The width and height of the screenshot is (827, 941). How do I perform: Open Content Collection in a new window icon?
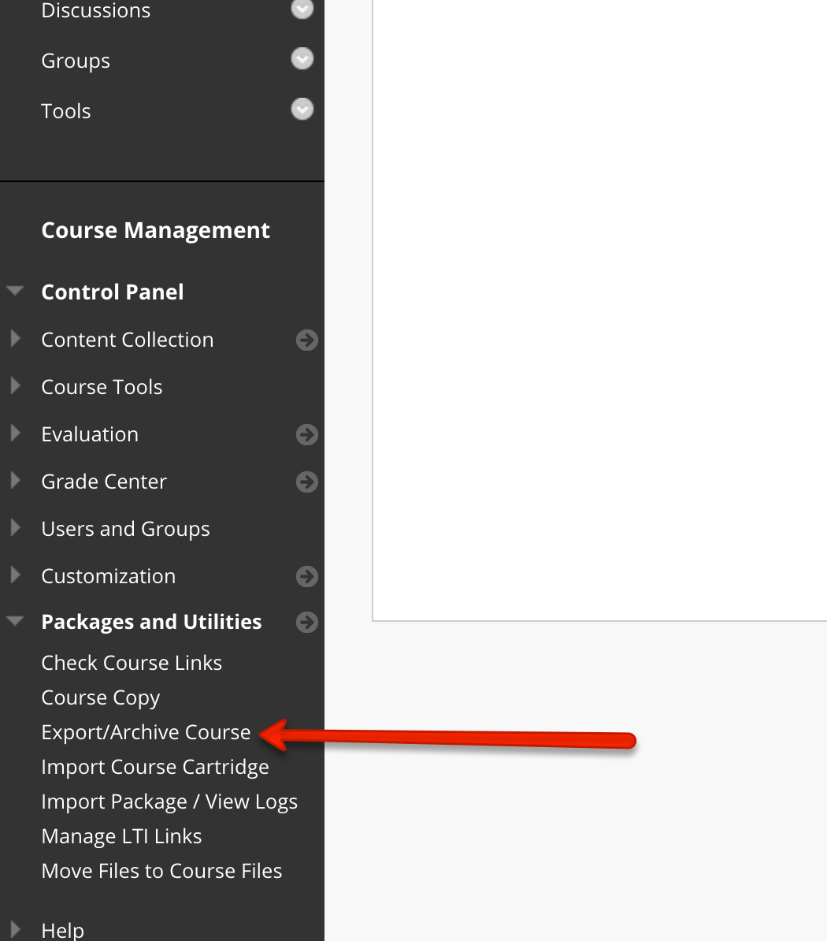(306, 340)
